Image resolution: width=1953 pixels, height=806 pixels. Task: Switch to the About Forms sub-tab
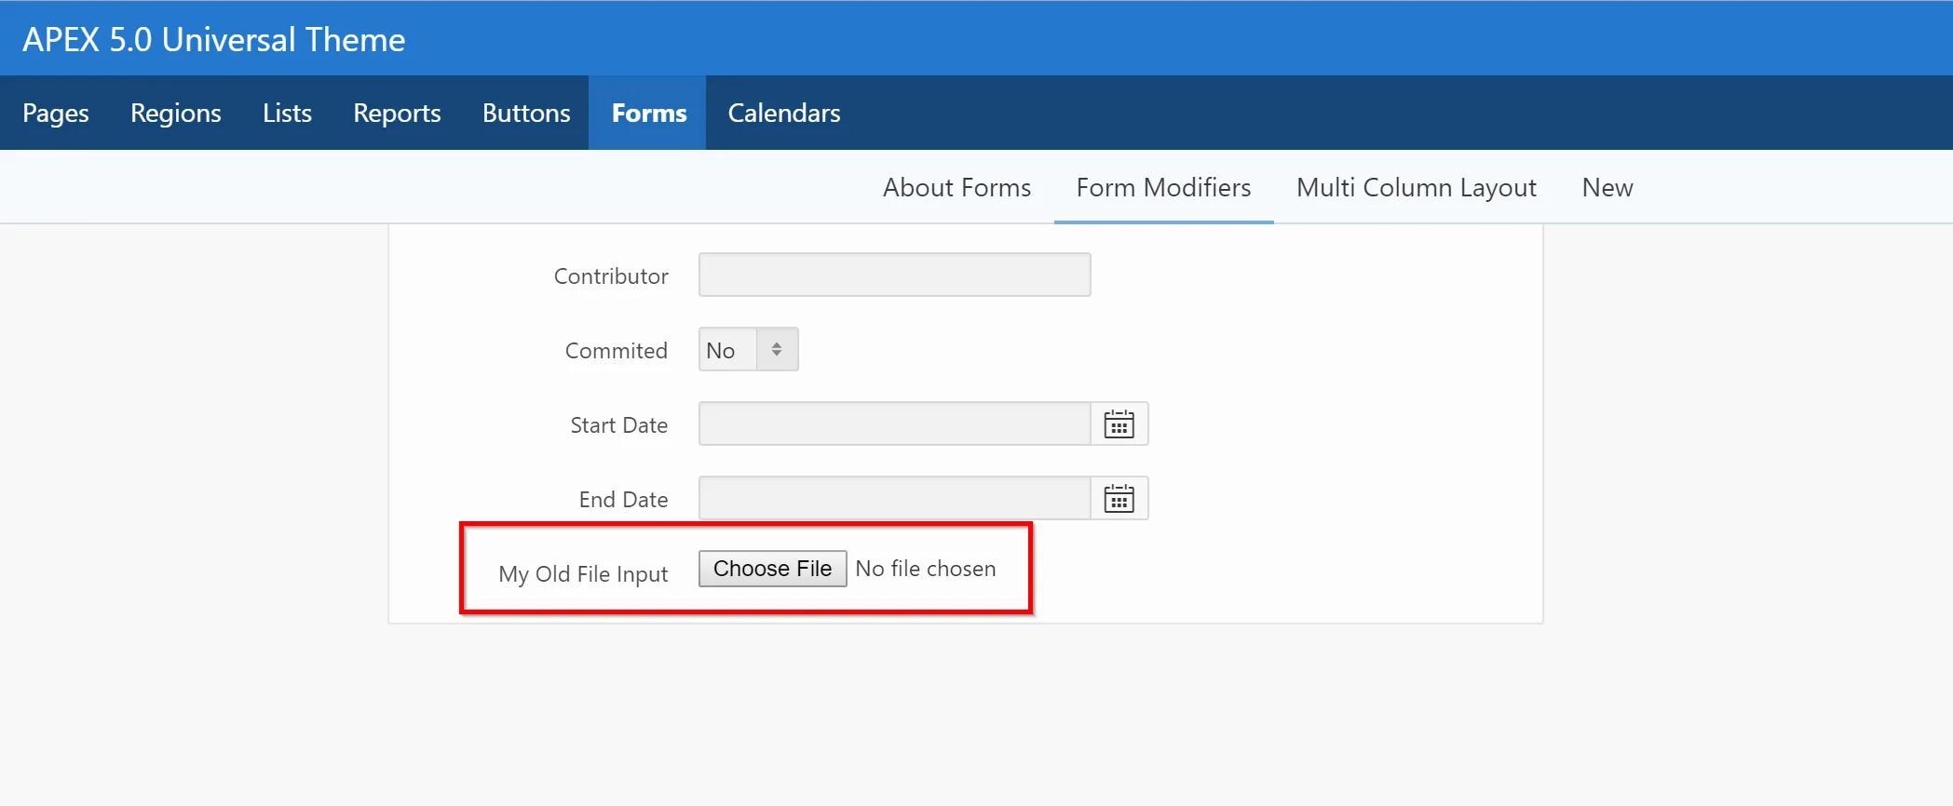pos(956,187)
